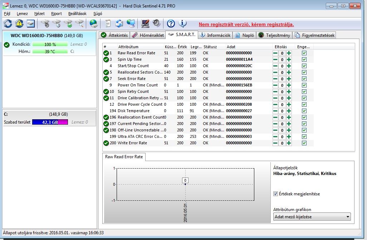Switch to the Információk tab

coord(215,35)
